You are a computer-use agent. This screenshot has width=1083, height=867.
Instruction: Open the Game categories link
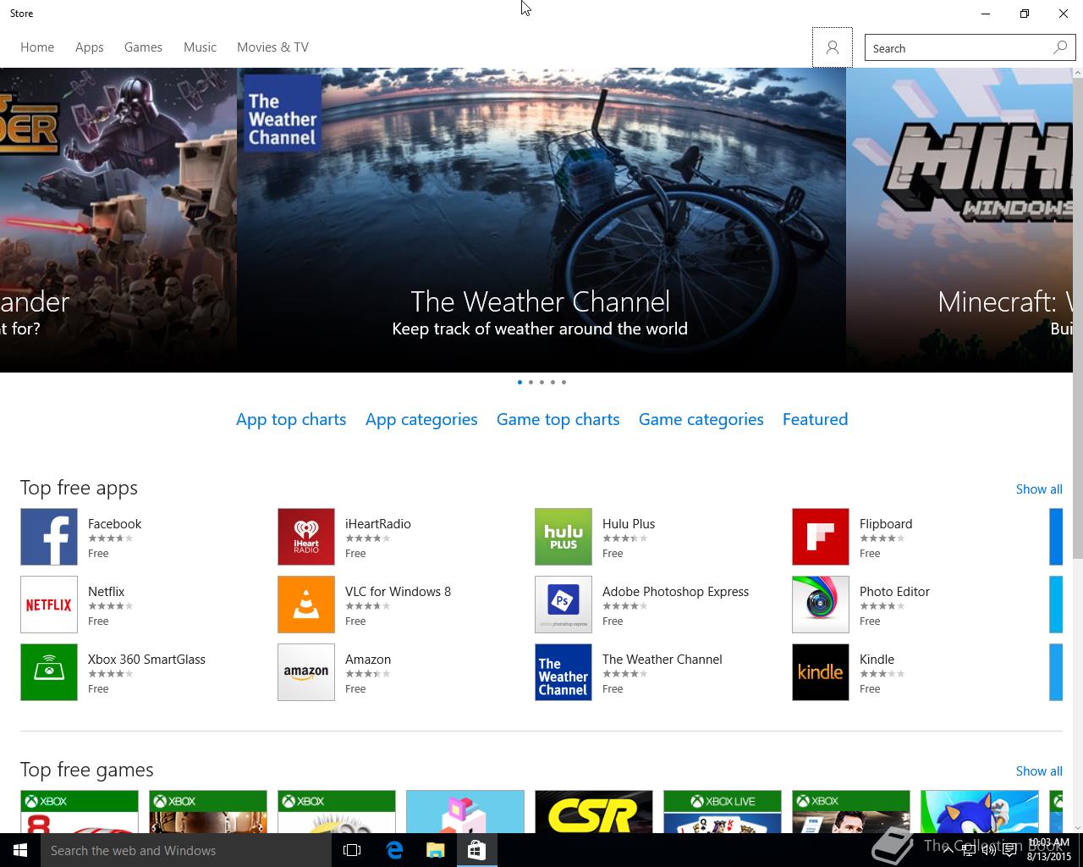(701, 419)
